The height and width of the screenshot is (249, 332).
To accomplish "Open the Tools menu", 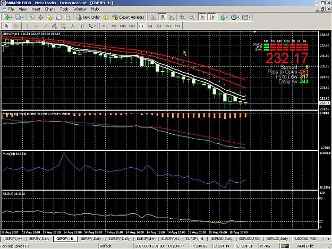I will point(64,9).
